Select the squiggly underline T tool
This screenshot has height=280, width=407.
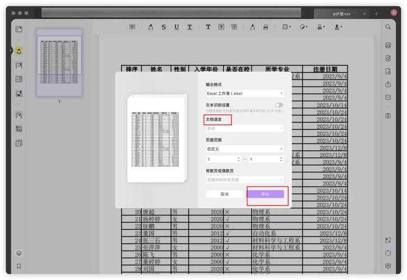coord(189,27)
